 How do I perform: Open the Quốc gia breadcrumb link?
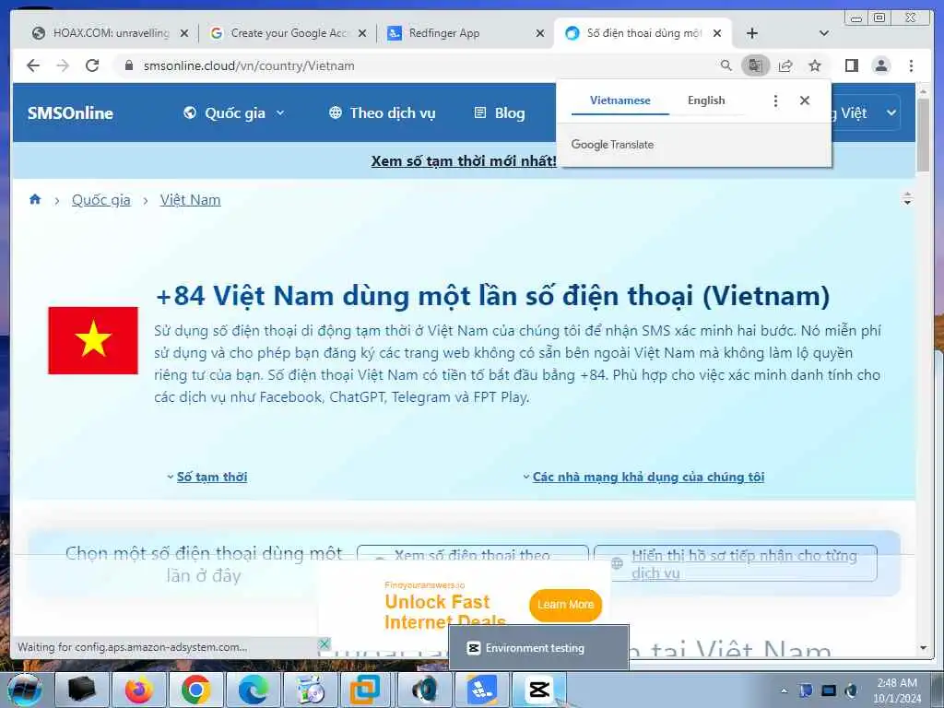tap(101, 200)
